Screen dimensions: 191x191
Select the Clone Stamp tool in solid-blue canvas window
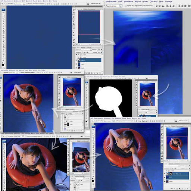click(x=3, y=31)
